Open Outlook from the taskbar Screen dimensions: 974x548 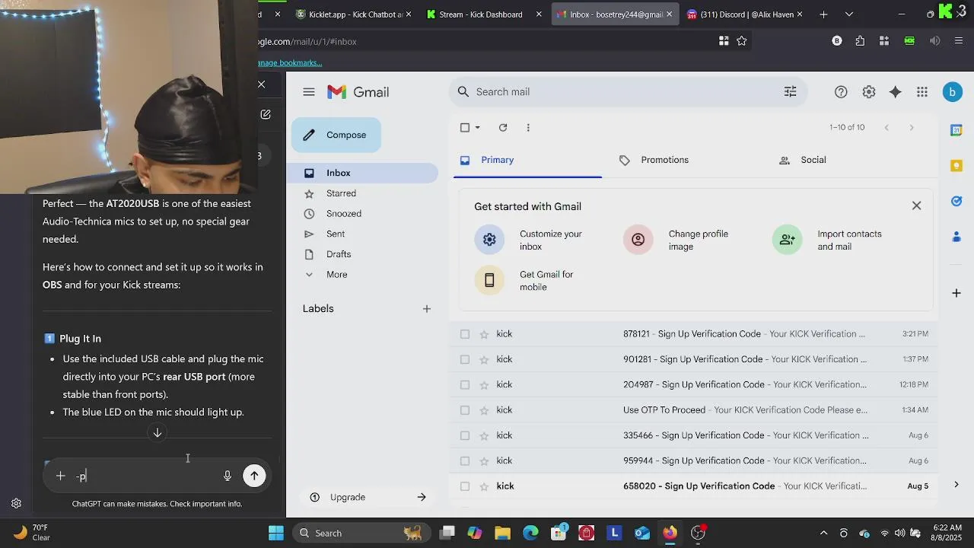tap(641, 533)
